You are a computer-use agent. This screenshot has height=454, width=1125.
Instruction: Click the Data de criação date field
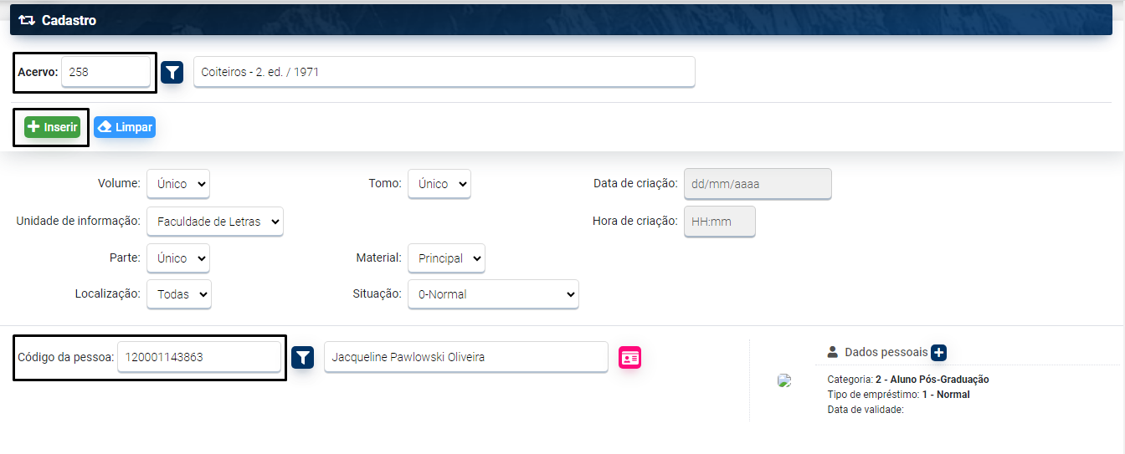coord(758,184)
